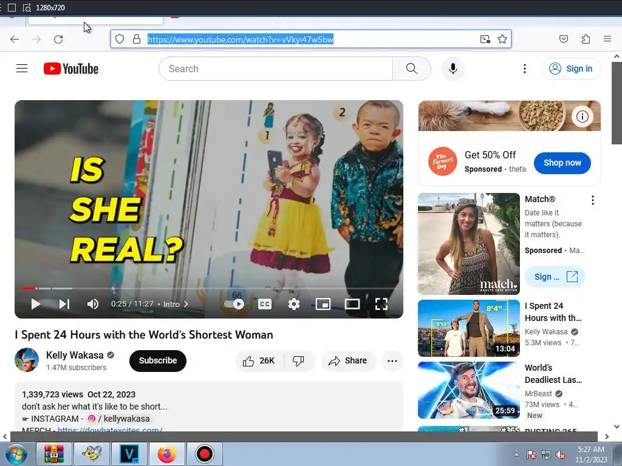Image resolution: width=622 pixels, height=466 pixels.
Task: Expand the Intro chapter list
Action: tap(176, 305)
